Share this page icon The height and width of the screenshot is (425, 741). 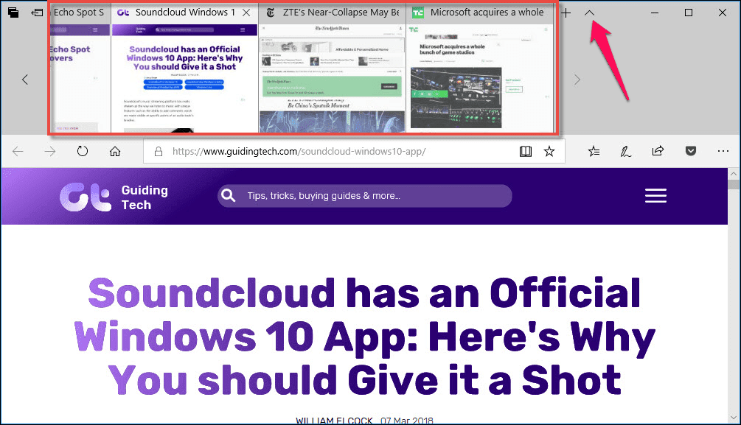pyautogui.click(x=658, y=151)
